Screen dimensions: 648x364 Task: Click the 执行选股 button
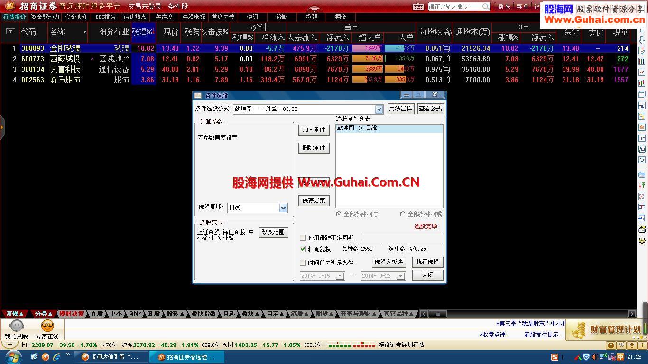pos(427,262)
